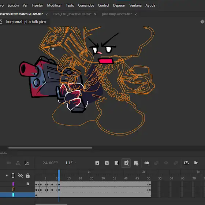This screenshot has width=205, height=205.
Task: Toggle onion skin mode
Action: (147, 163)
